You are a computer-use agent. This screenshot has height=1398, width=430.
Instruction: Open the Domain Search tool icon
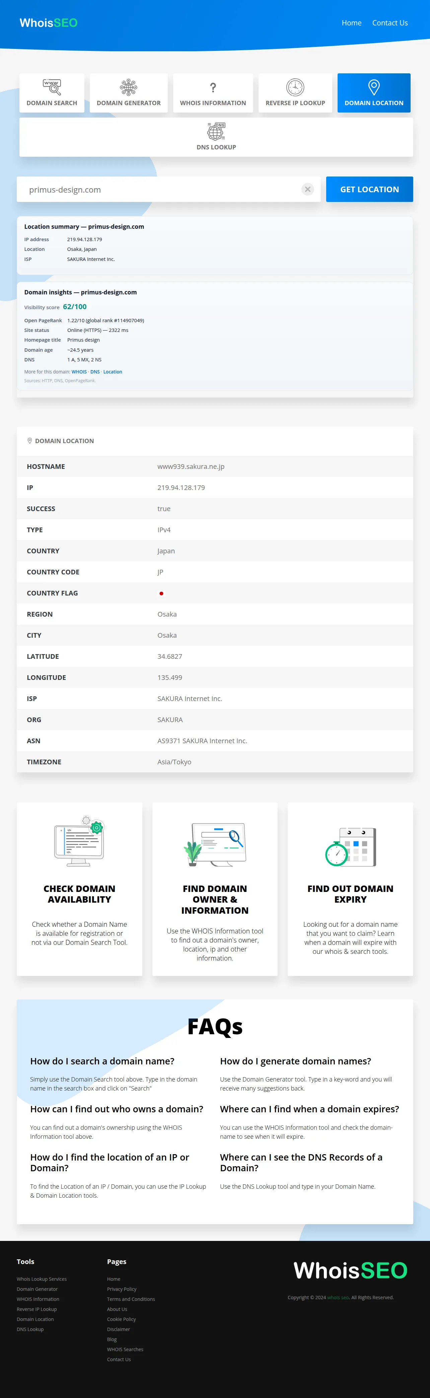[x=52, y=87]
